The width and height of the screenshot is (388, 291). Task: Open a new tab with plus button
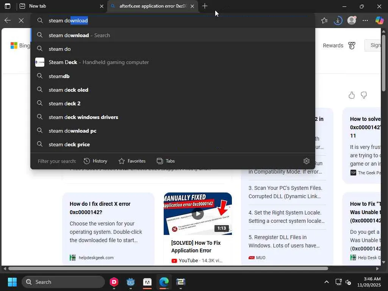point(205,6)
